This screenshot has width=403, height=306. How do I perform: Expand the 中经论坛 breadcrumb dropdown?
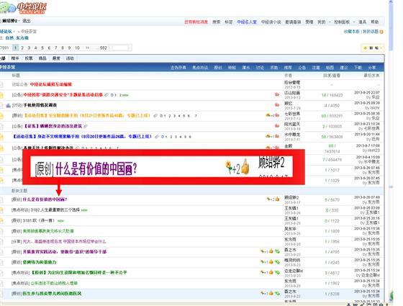click(x=14, y=32)
